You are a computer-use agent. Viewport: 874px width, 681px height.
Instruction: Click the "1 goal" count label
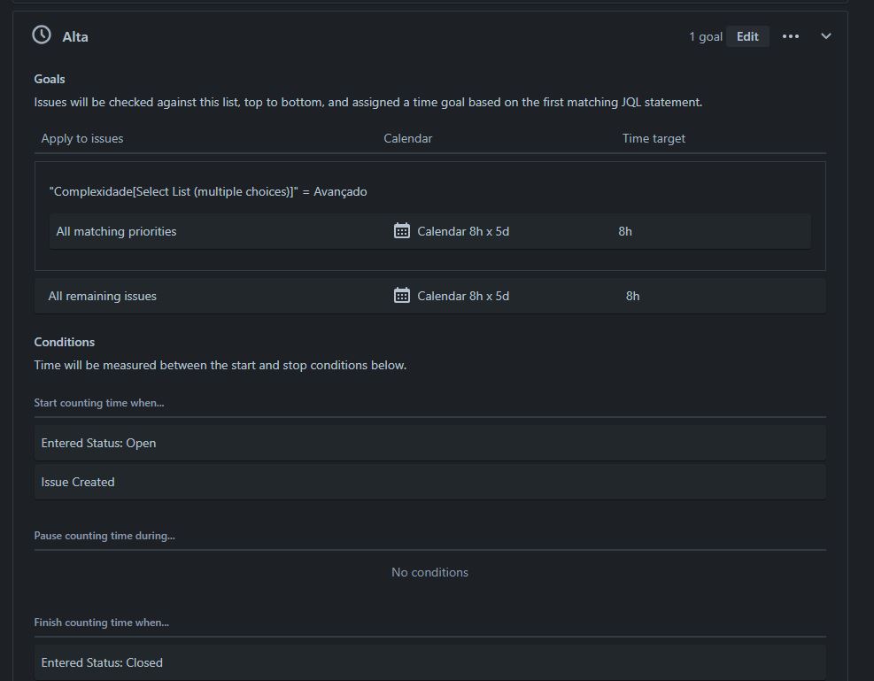[706, 37]
